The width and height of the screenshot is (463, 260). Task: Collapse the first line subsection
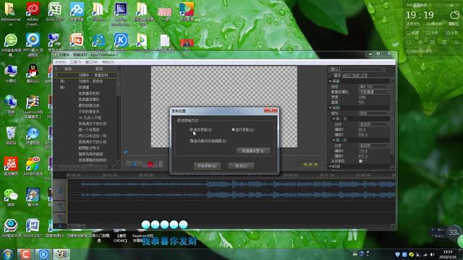[x=334, y=118]
